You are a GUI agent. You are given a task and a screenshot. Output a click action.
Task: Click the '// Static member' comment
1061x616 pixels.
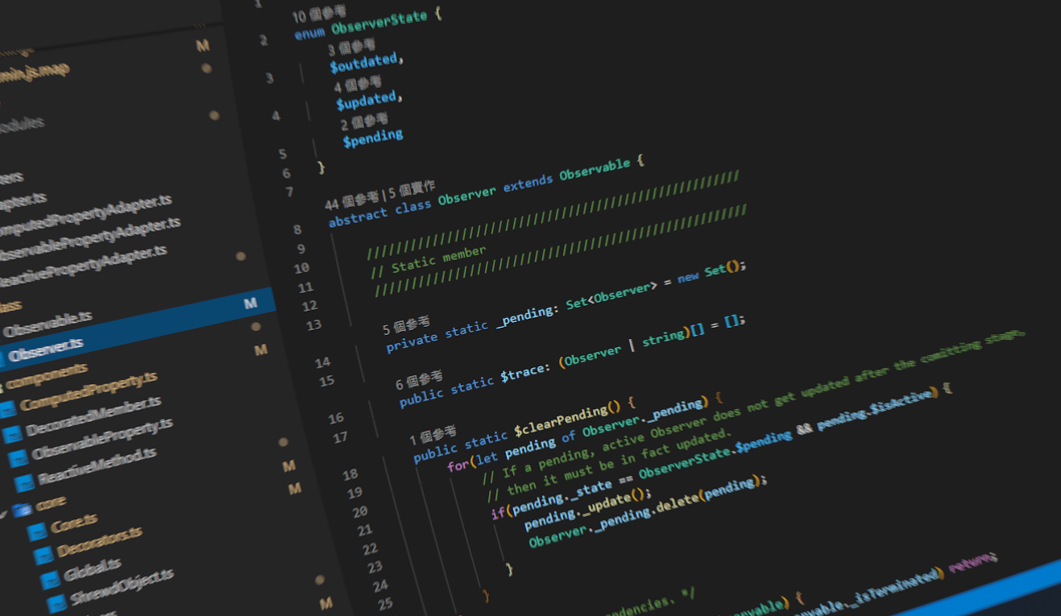click(429, 260)
